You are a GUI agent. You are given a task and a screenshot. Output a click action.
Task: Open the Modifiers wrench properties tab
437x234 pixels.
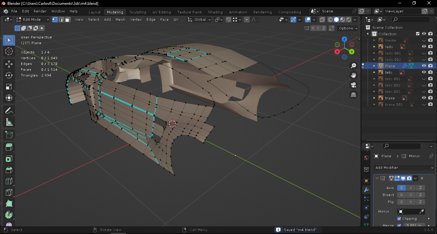pos(366,190)
